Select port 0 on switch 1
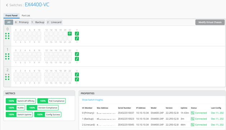This screenshot has width=226, height=130. click(x=16, y=54)
